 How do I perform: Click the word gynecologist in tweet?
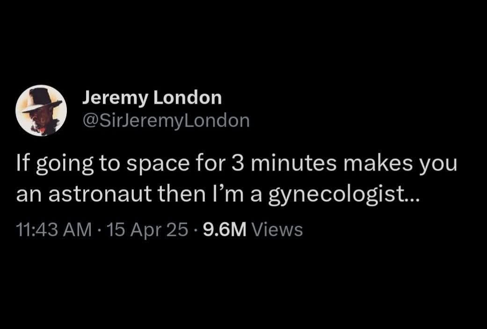click(343, 195)
